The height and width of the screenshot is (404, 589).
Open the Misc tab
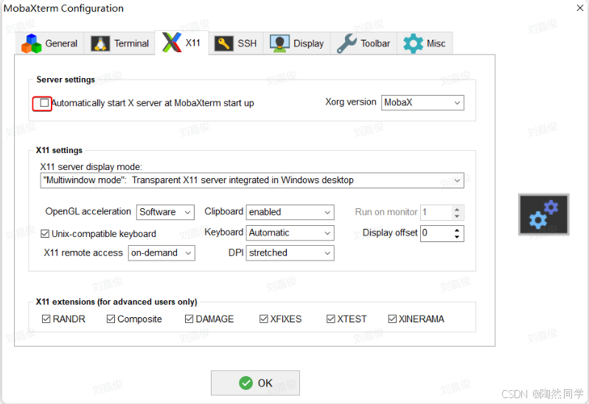[425, 43]
